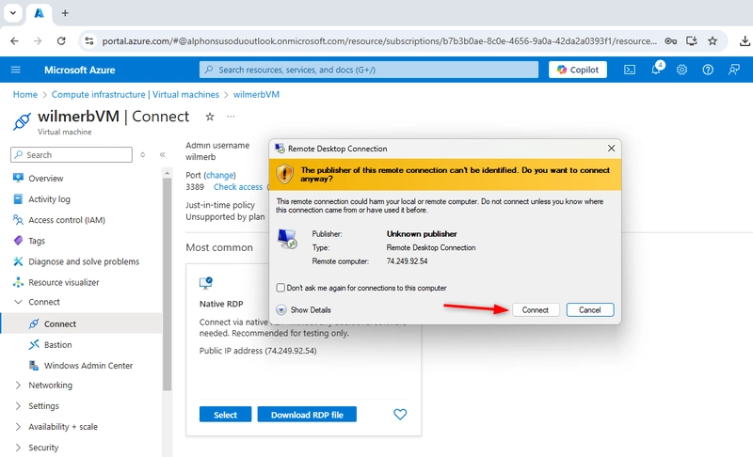Favorite Native RDP with the heart icon
The image size is (753, 457).
[400, 415]
